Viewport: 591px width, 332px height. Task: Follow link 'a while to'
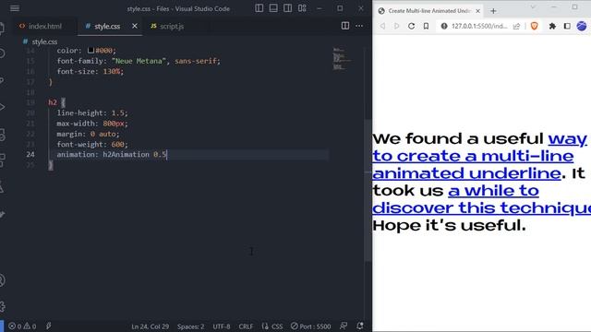493,191
